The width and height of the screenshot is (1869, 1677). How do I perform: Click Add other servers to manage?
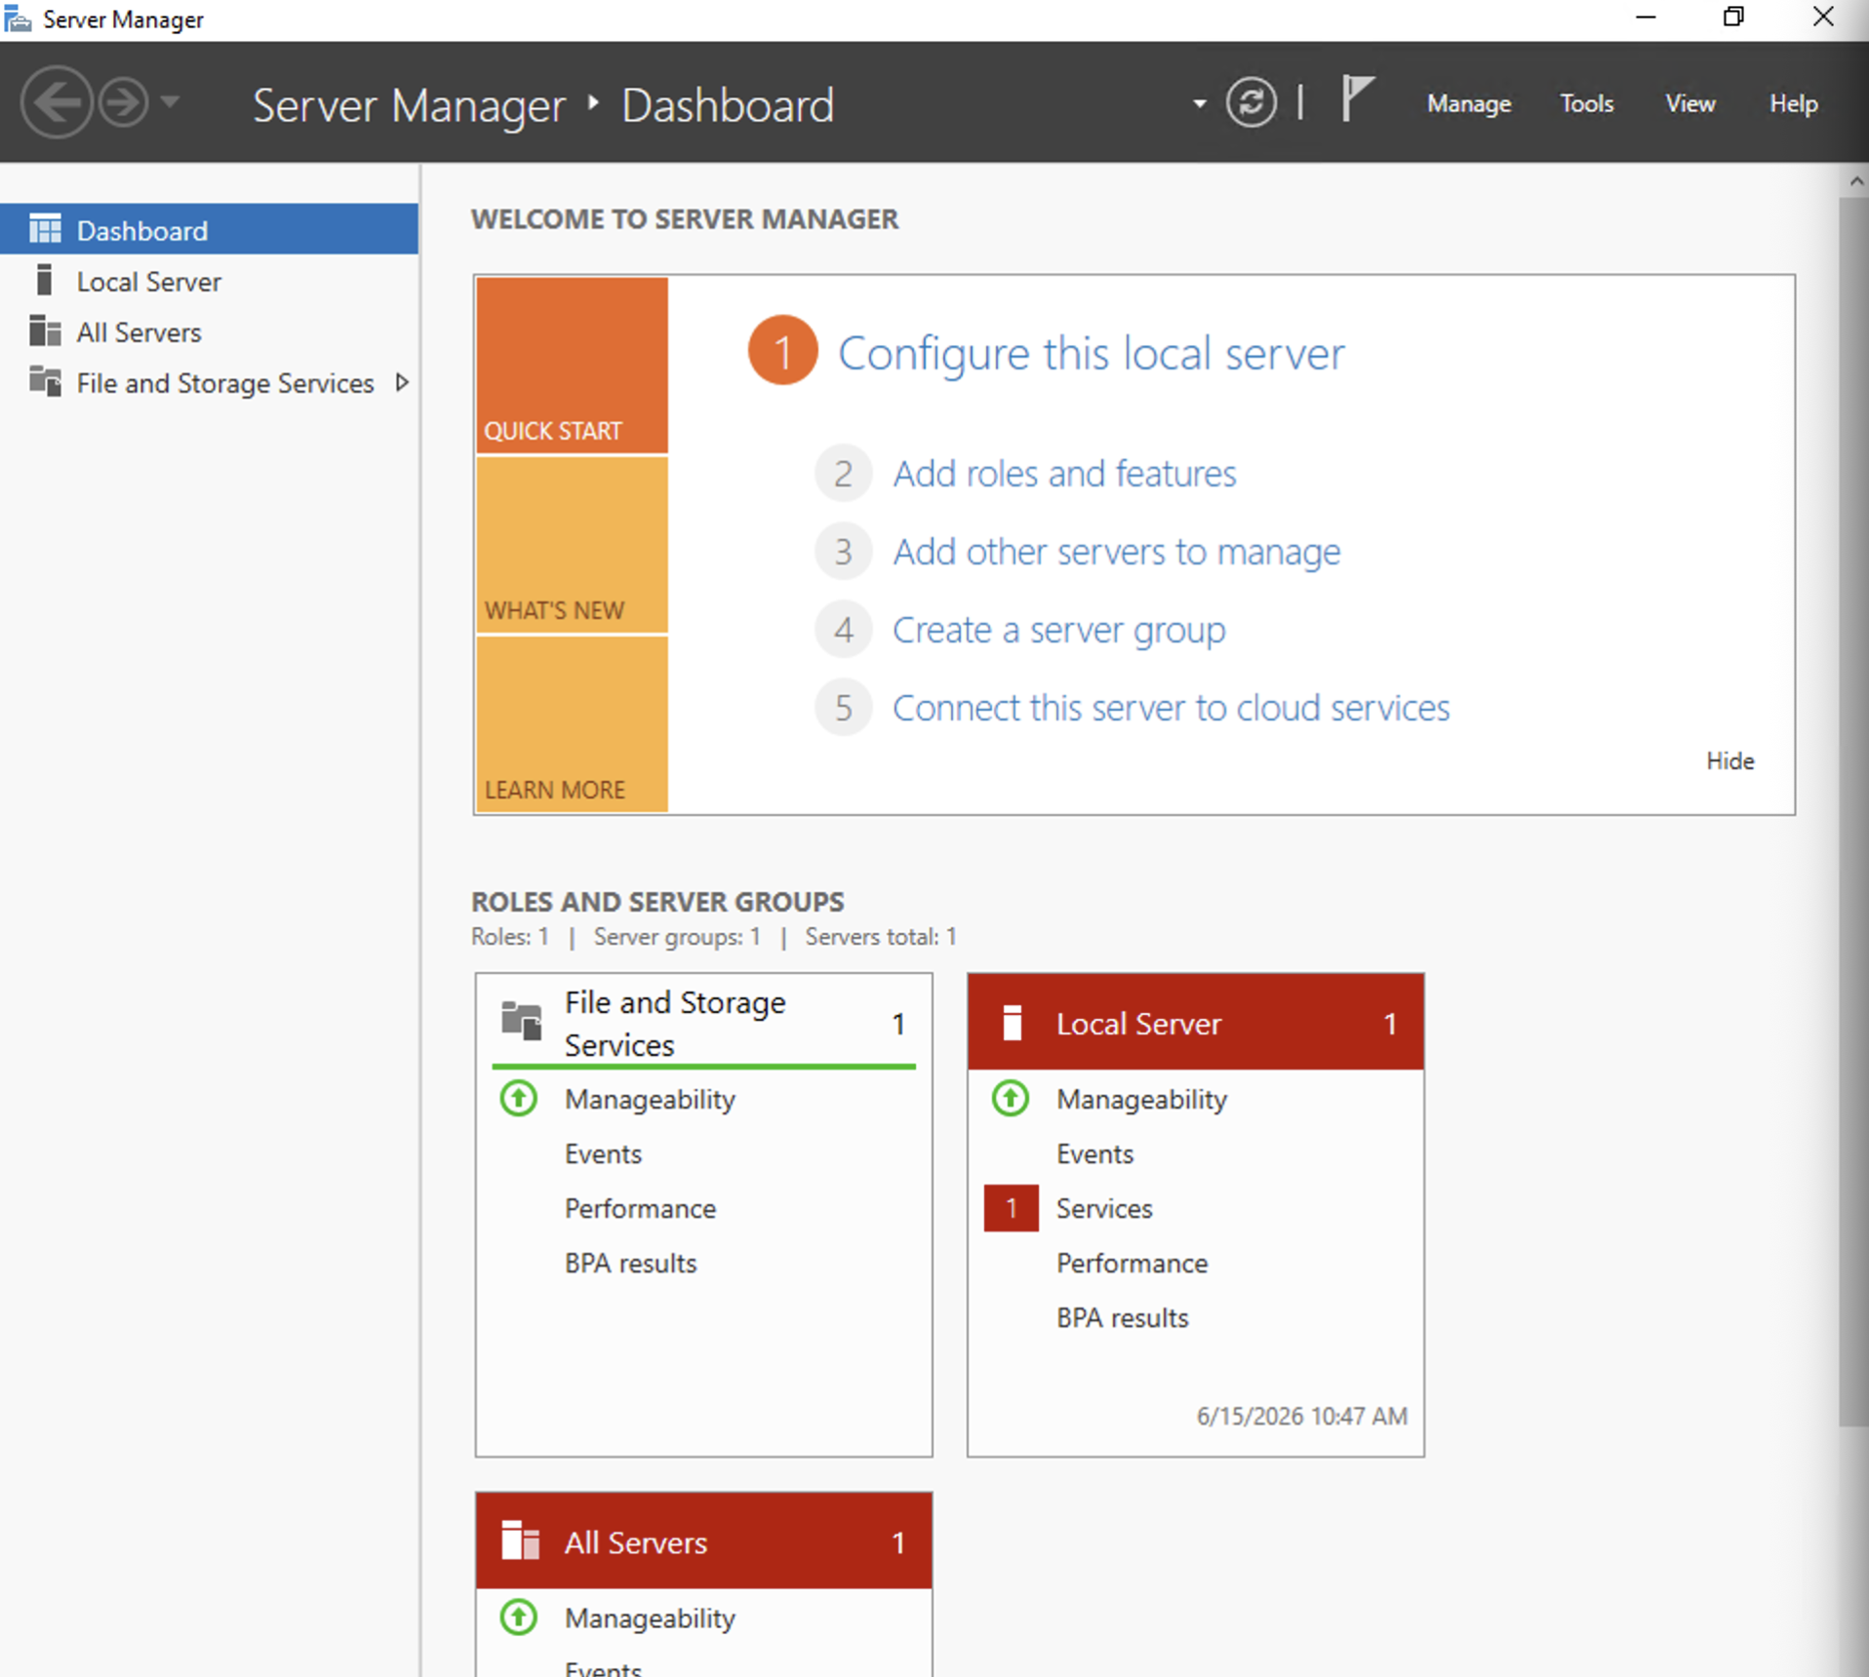[x=1117, y=552]
